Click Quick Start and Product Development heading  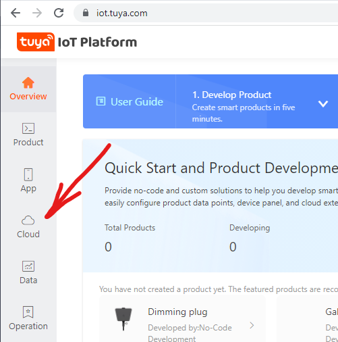coord(221,168)
